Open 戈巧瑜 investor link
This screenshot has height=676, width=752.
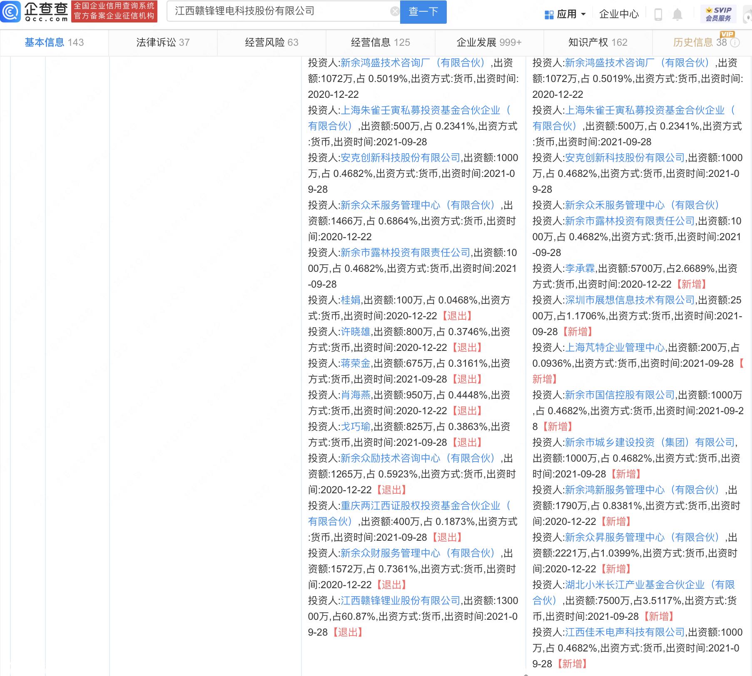click(356, 427)
